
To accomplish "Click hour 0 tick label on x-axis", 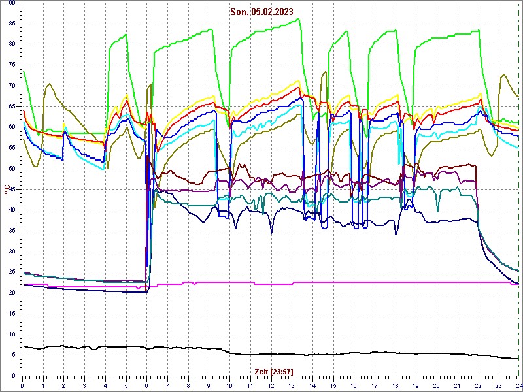I will [x=22, y=385].
